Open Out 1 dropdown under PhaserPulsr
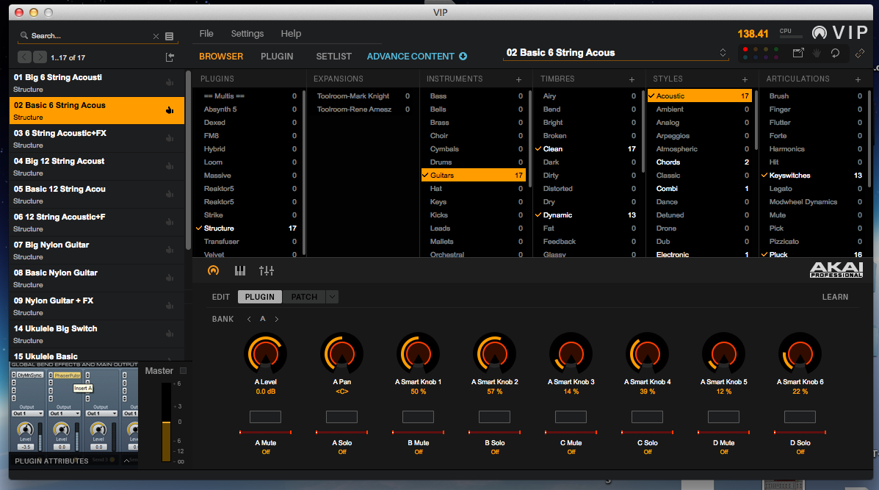Viewport: 879px width, 490px height. [65, 413]
